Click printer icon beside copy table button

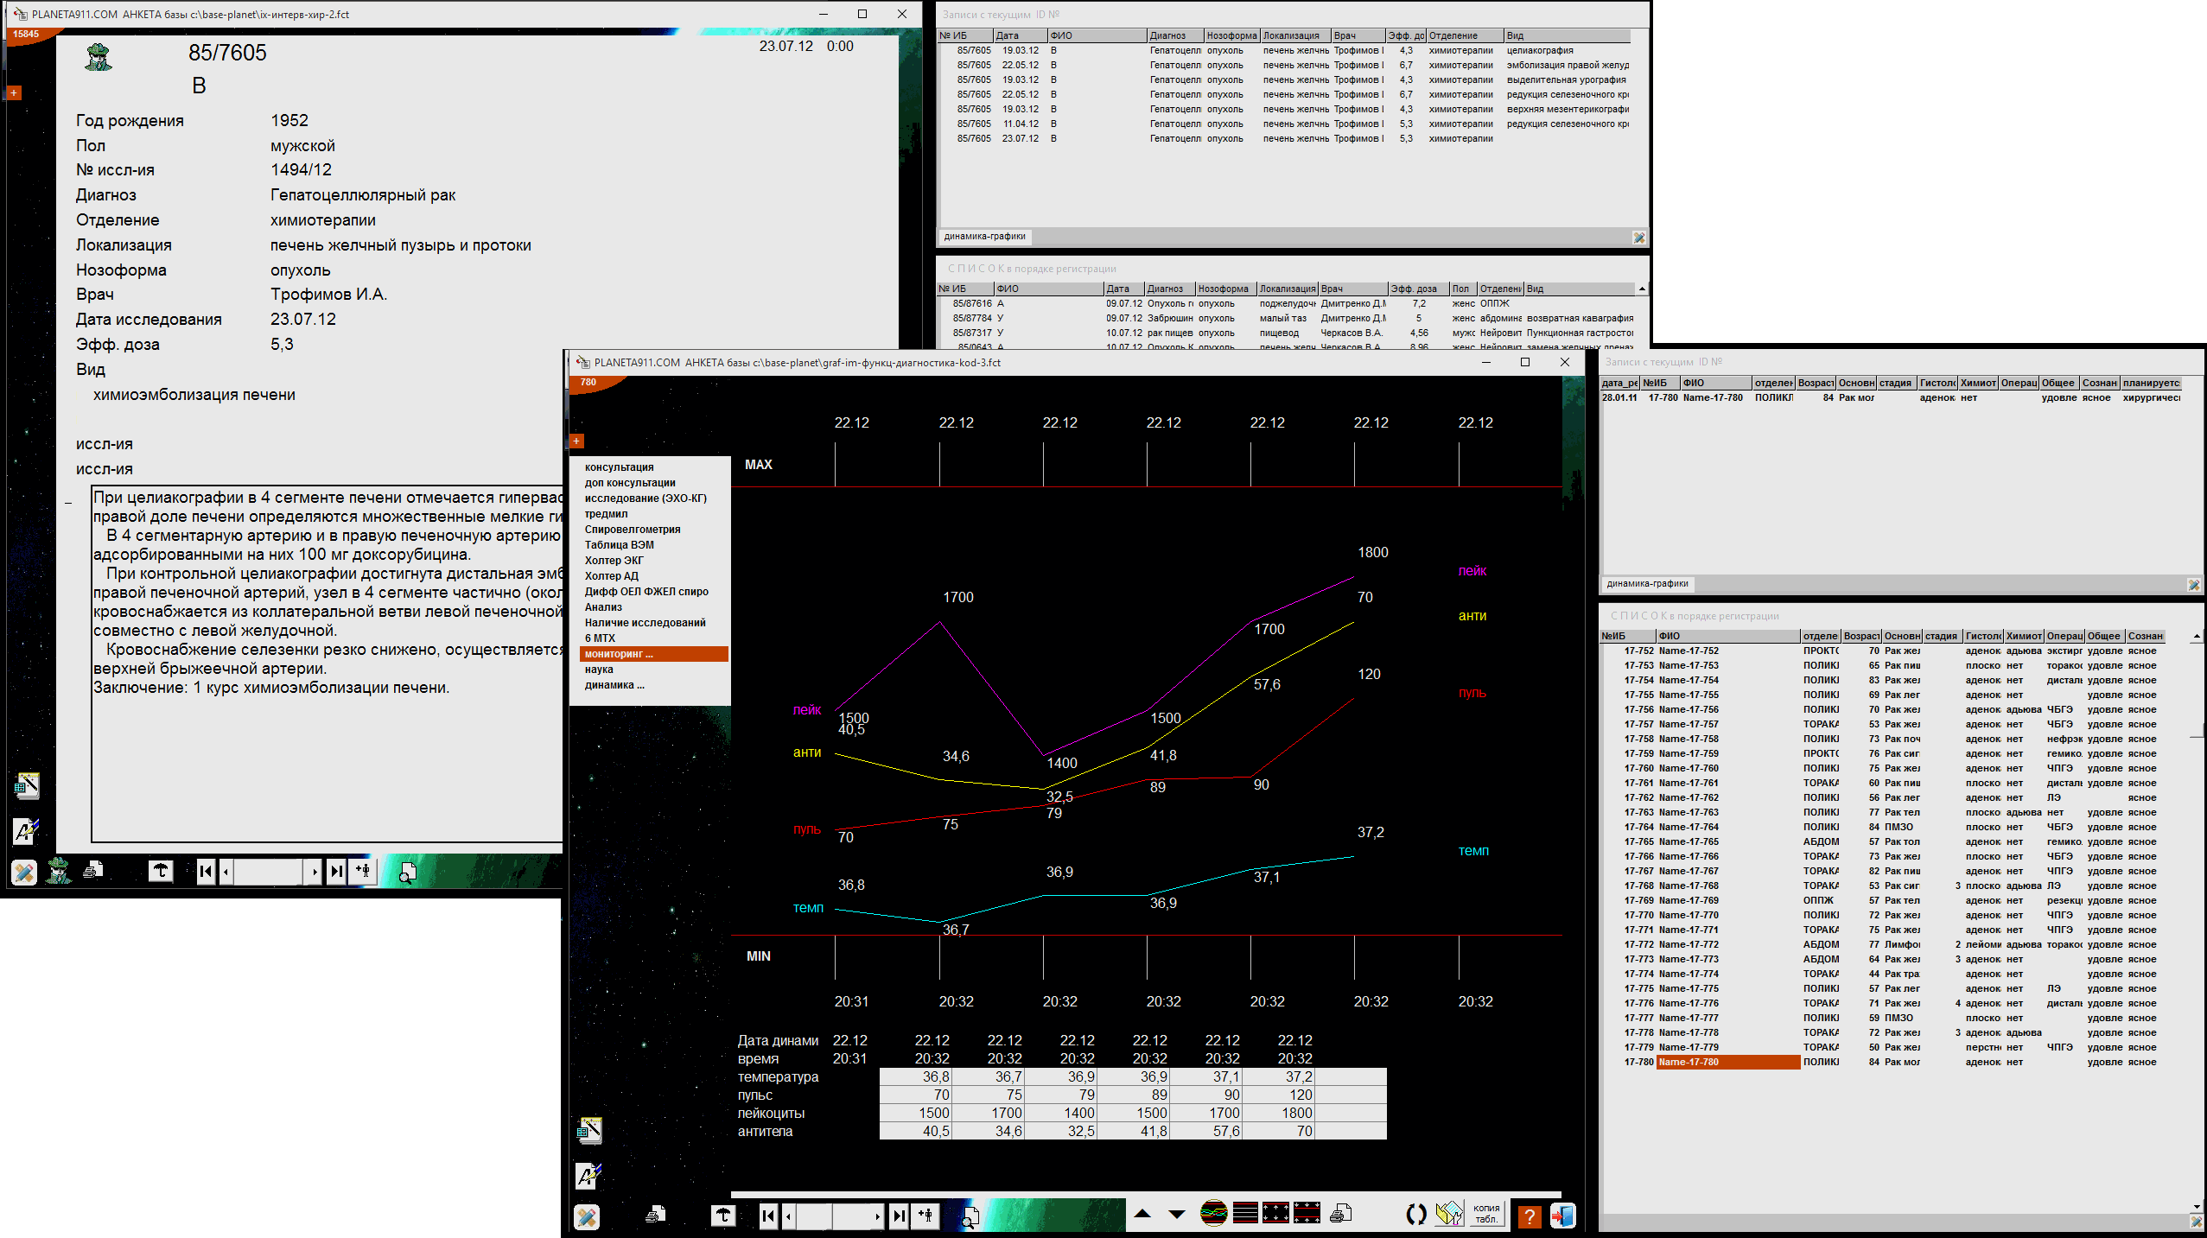point(1340,1215)
